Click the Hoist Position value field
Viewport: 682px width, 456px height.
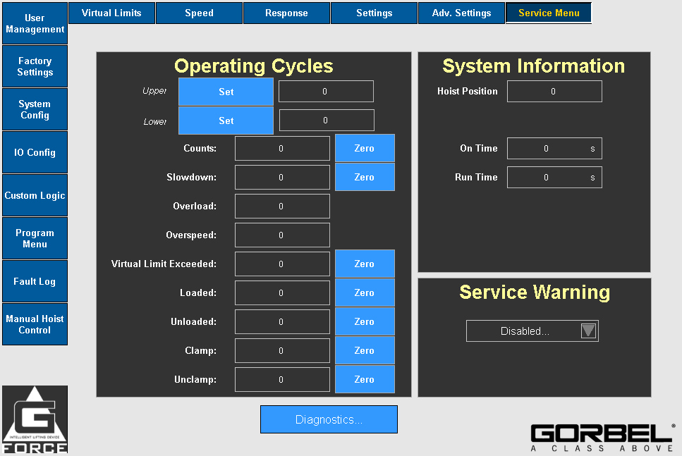(554, 92)
